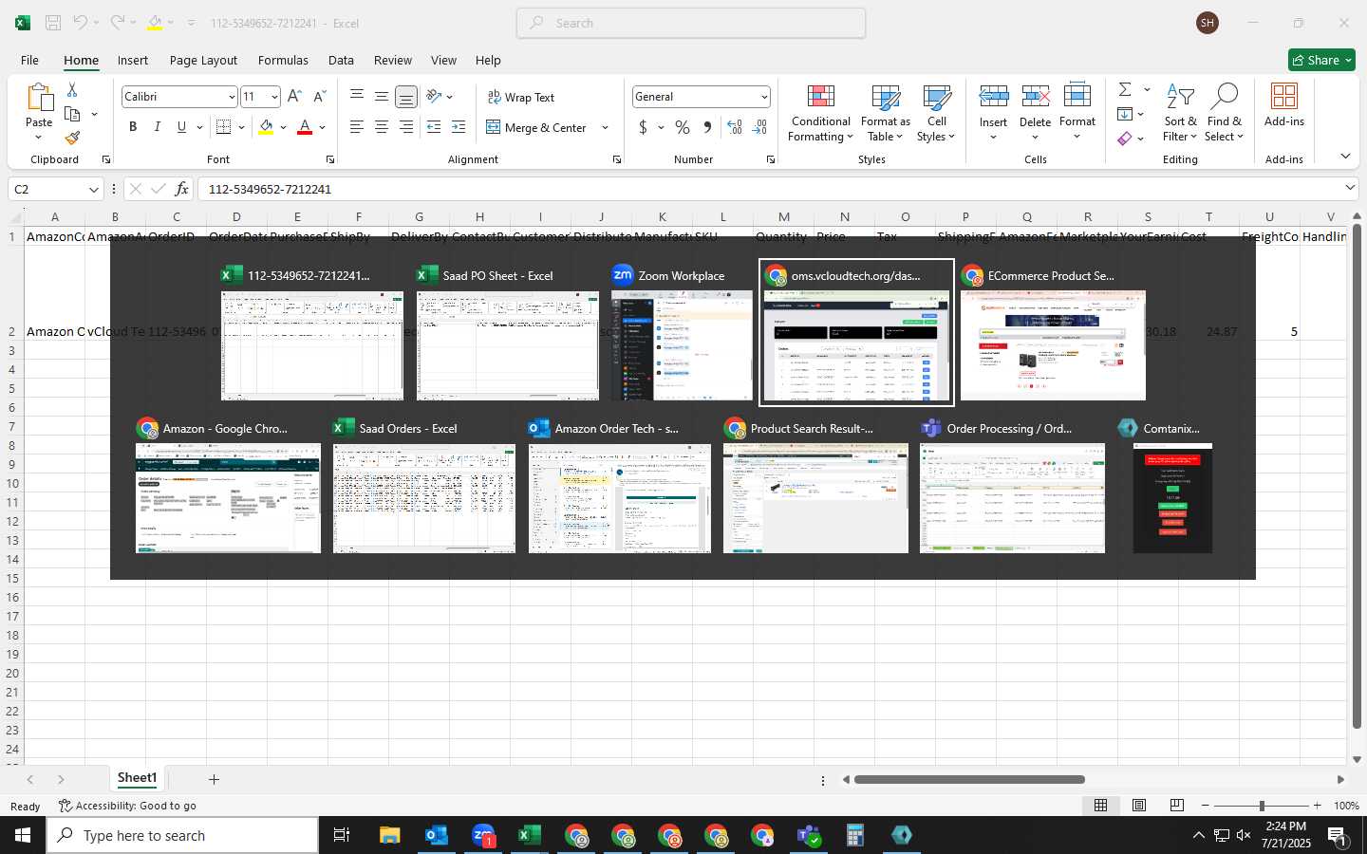Switch to Page Layout tab

tap(203, 60)
